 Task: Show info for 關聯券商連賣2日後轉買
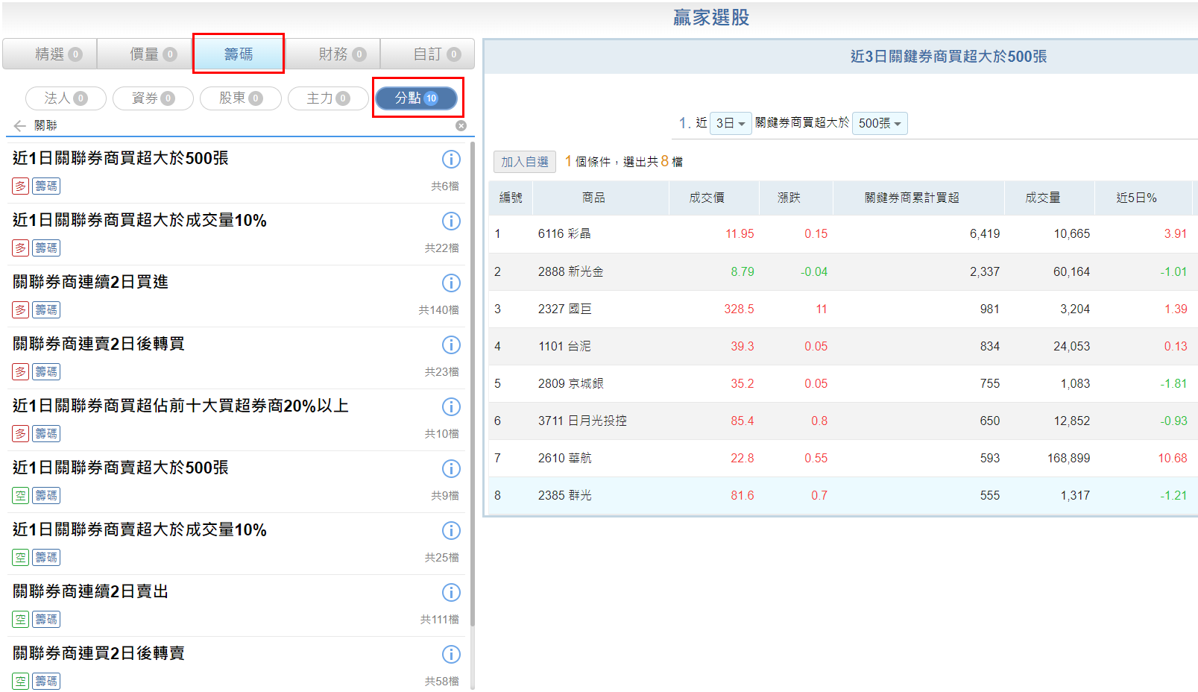pyautogui.click(x=451, y=345)
